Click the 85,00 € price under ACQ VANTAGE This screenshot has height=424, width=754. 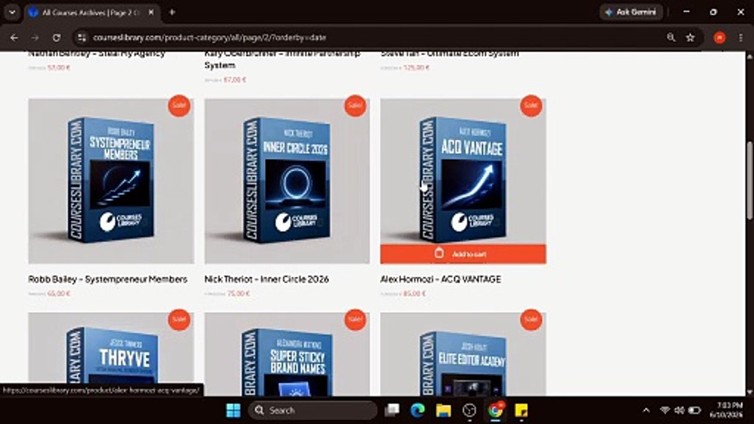point(415,293)
